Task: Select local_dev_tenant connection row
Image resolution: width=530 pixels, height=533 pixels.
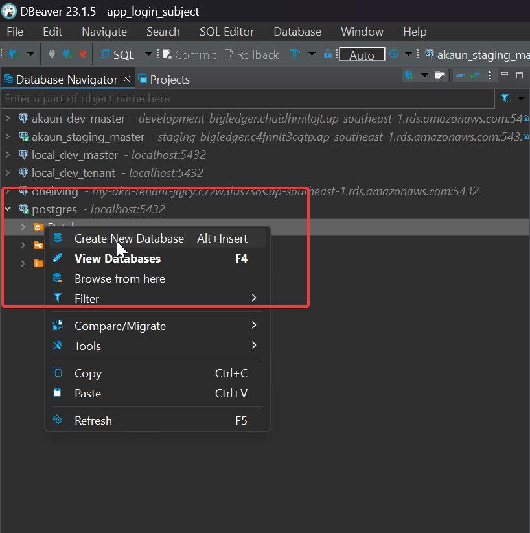Action: (x=265, y=172)
